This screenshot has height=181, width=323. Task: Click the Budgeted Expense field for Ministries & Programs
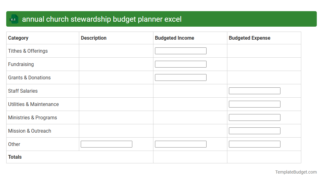coord(254,117)
